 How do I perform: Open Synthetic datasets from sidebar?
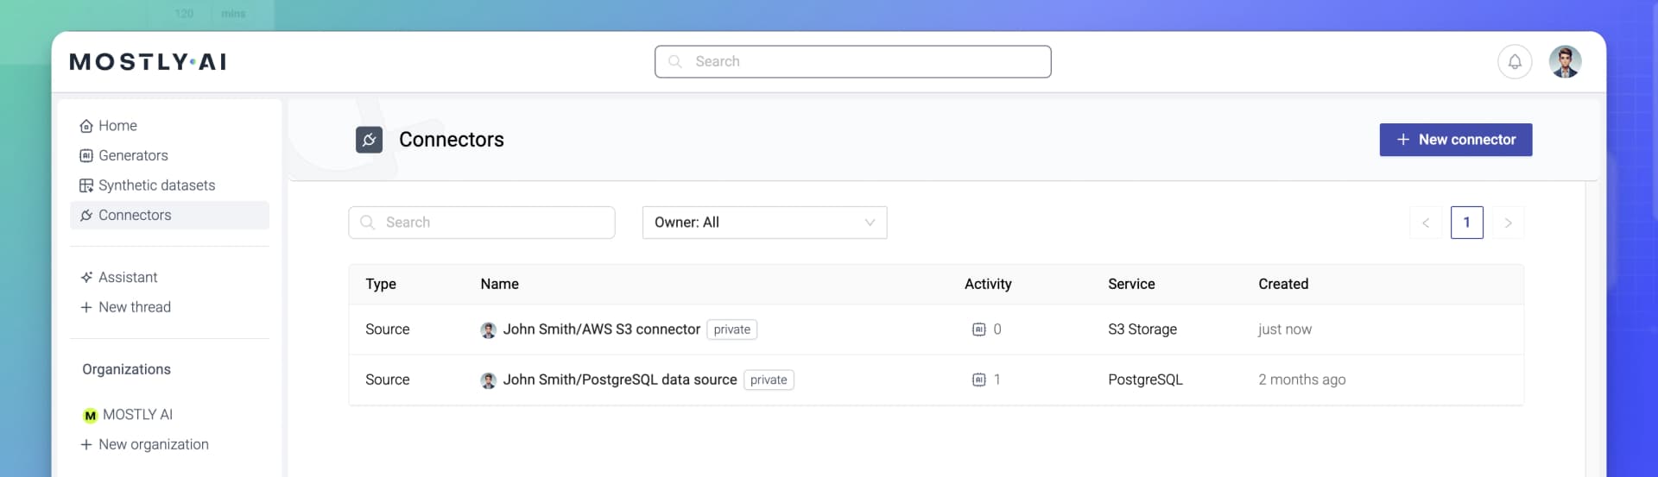(156, 185)
